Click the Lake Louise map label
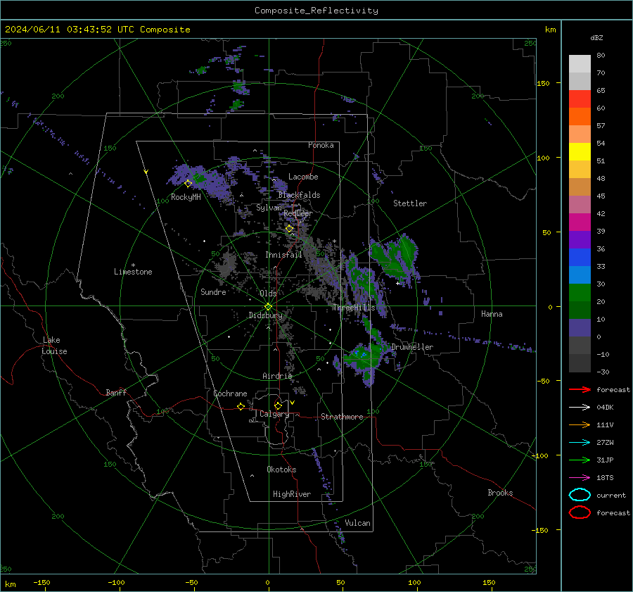Image resolution: width=633 pixels, height=592 pixels. pyautogui.click(x=54, y=346)
